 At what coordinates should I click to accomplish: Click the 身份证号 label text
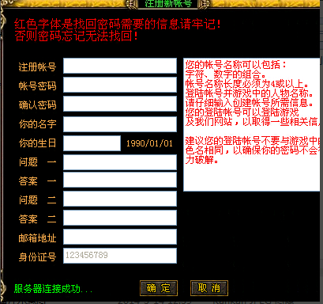37,256
